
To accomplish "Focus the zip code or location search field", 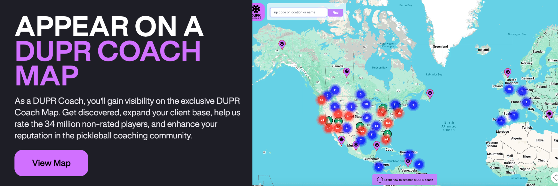I will (x=298, y=12).
